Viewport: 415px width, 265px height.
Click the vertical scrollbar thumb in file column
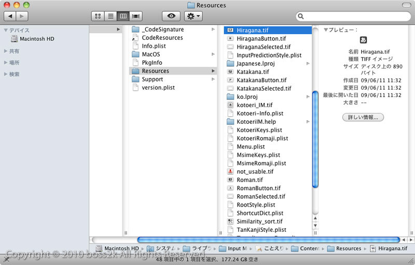coord(315,139)
